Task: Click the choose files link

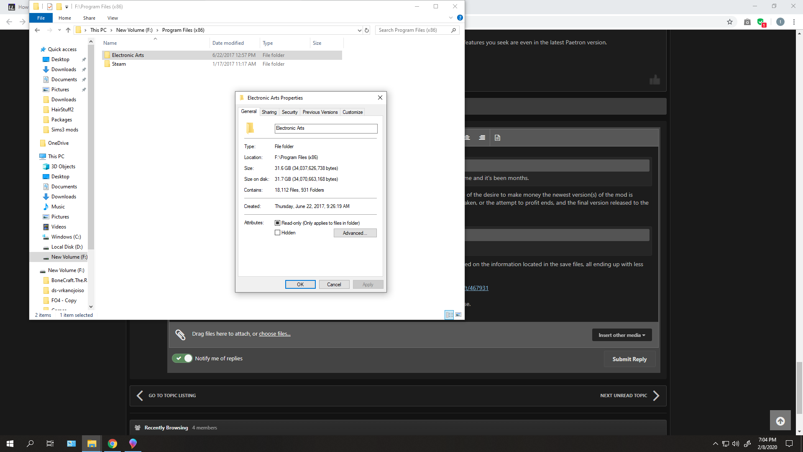Action: [274, 334]
